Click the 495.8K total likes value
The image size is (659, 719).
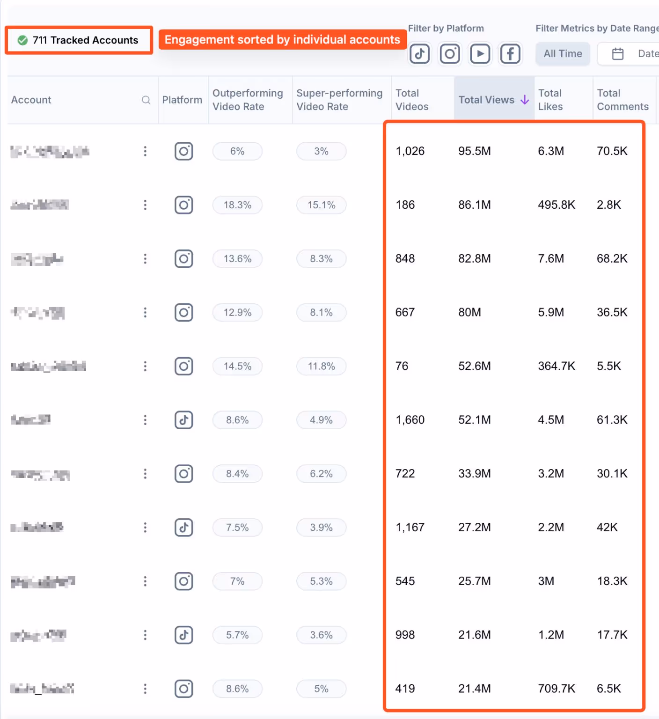tap(556, 205)
